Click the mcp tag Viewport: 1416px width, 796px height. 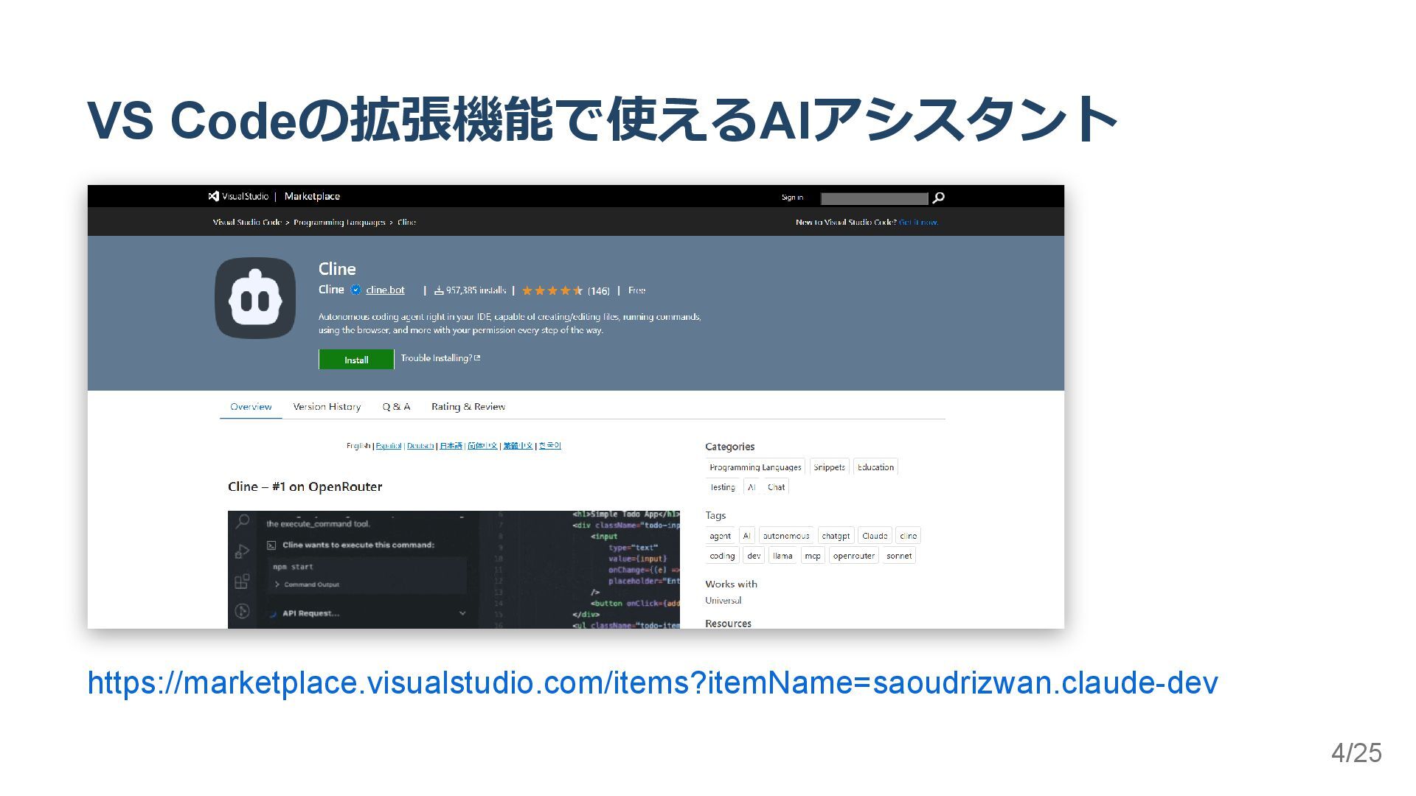[813, 556]
